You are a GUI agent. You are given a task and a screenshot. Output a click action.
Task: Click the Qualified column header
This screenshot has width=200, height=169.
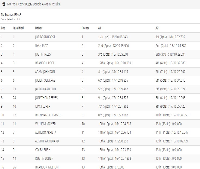coord(18,28)
